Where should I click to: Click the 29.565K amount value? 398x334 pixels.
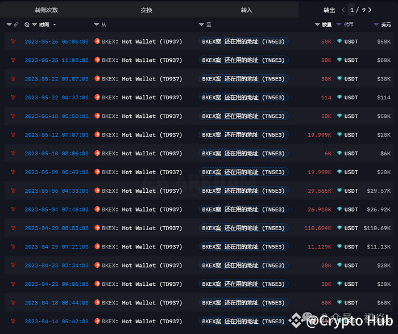(x=320, y=191)
